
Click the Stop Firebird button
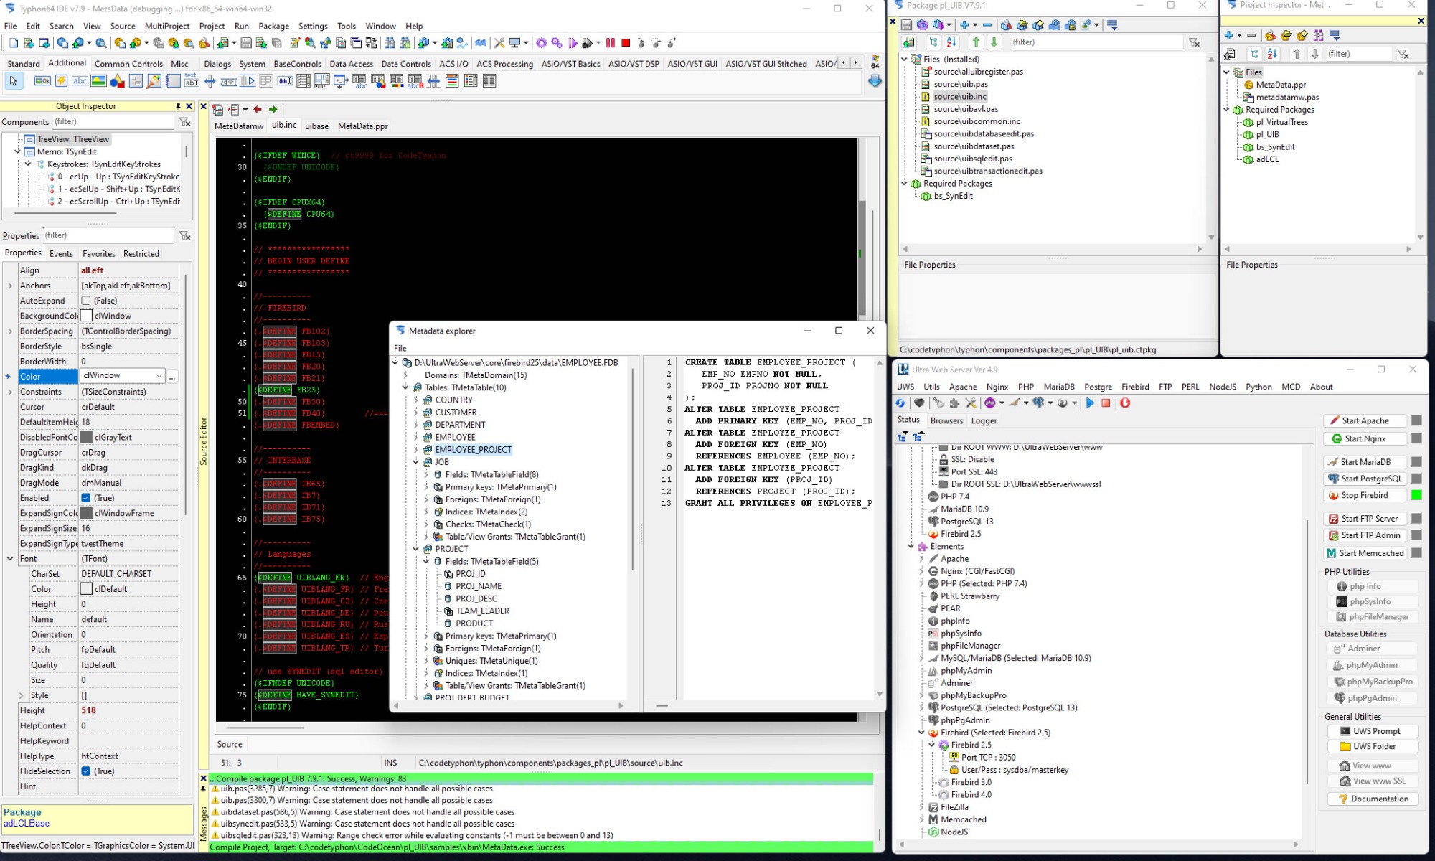[x=1365, y=495]
